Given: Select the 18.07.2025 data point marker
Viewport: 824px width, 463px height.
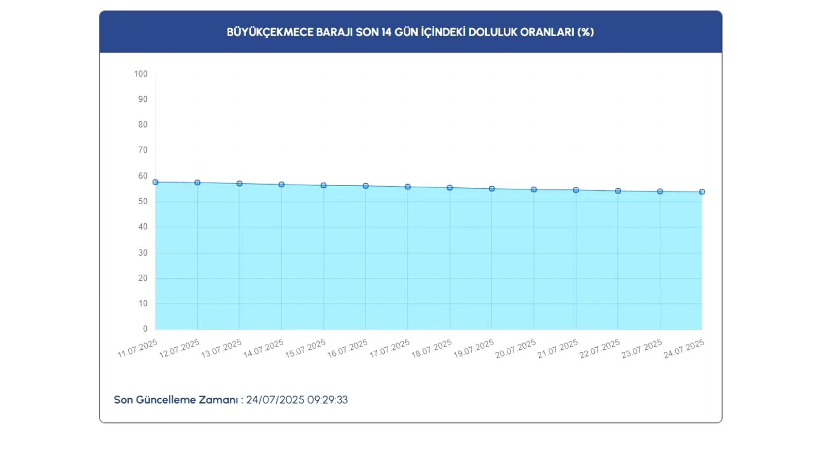Looking at the screenshot, I should [x=450, y=188].
